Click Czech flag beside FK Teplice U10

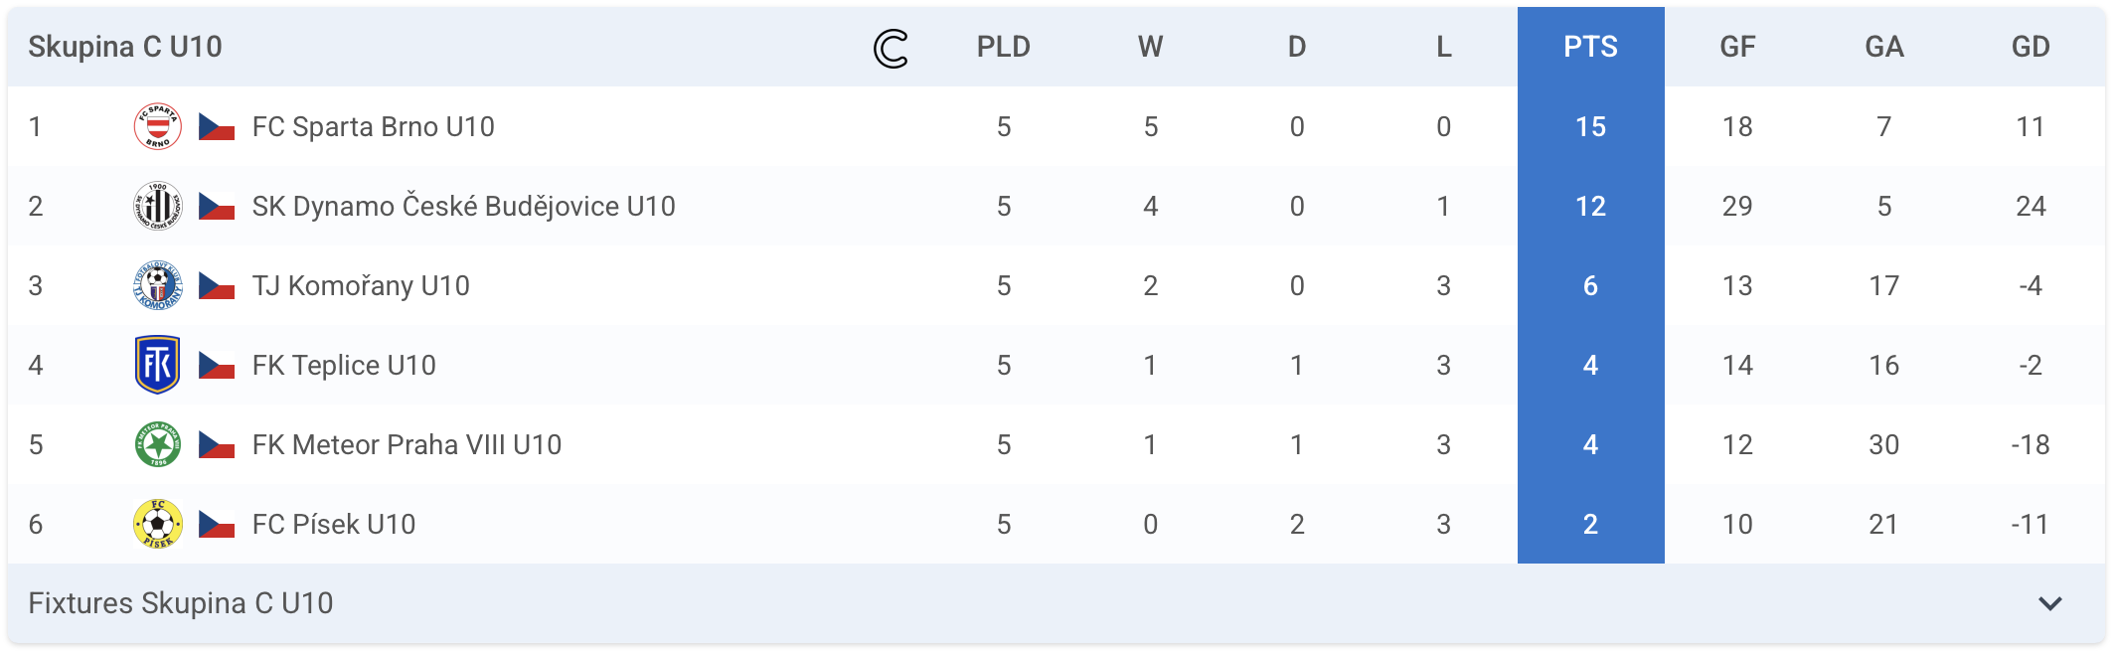(217, 366)
